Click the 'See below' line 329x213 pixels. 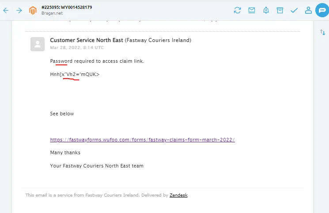pos(62,114)
